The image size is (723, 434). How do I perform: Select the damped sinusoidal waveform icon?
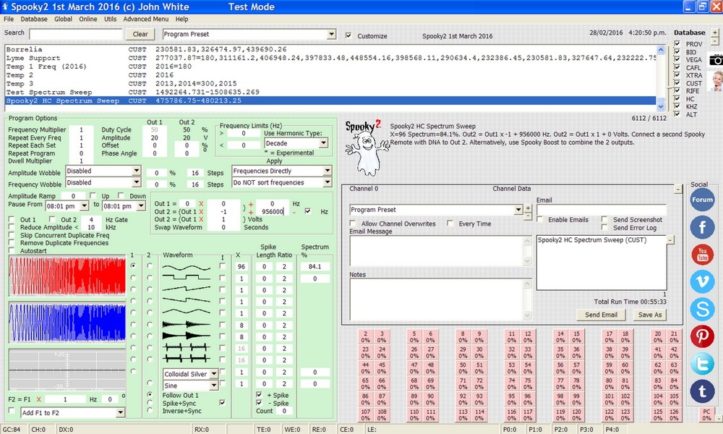[x=186, y=325]
